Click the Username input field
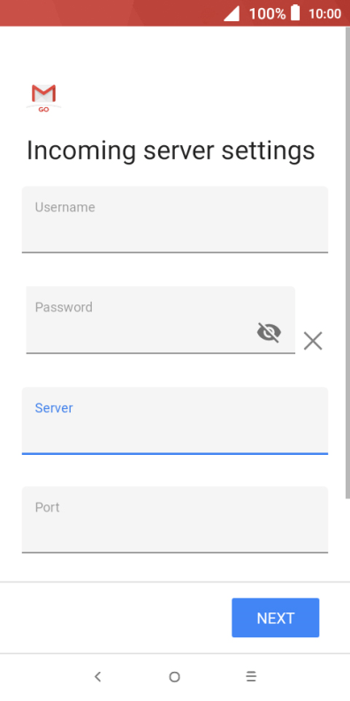 pos(175,220)
